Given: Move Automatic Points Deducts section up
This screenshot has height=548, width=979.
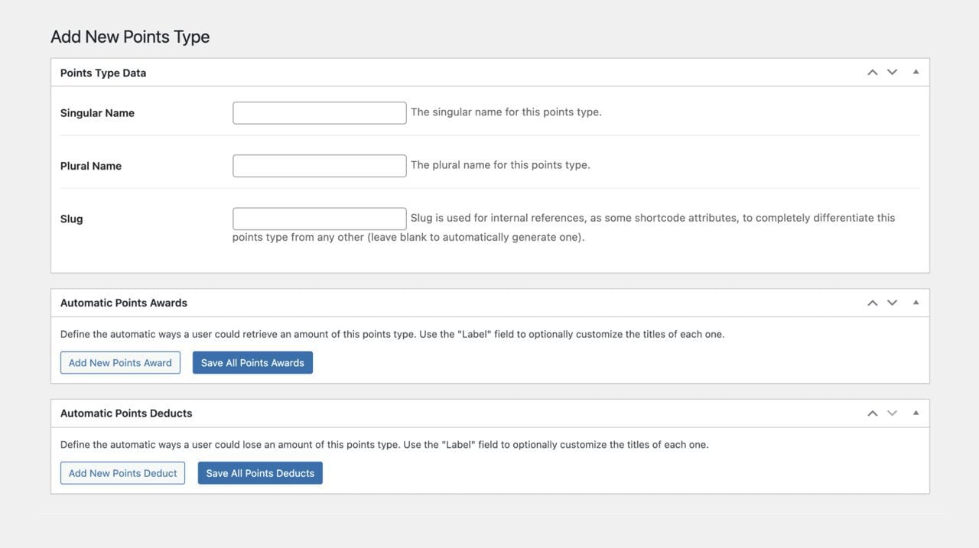Looking at the screenshot, I should point(870,412).
